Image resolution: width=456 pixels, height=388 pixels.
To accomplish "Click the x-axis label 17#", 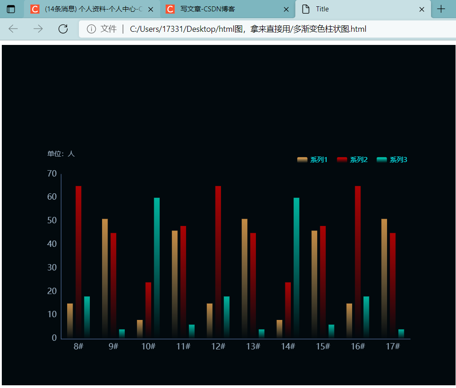I will [x=392, y=346].
